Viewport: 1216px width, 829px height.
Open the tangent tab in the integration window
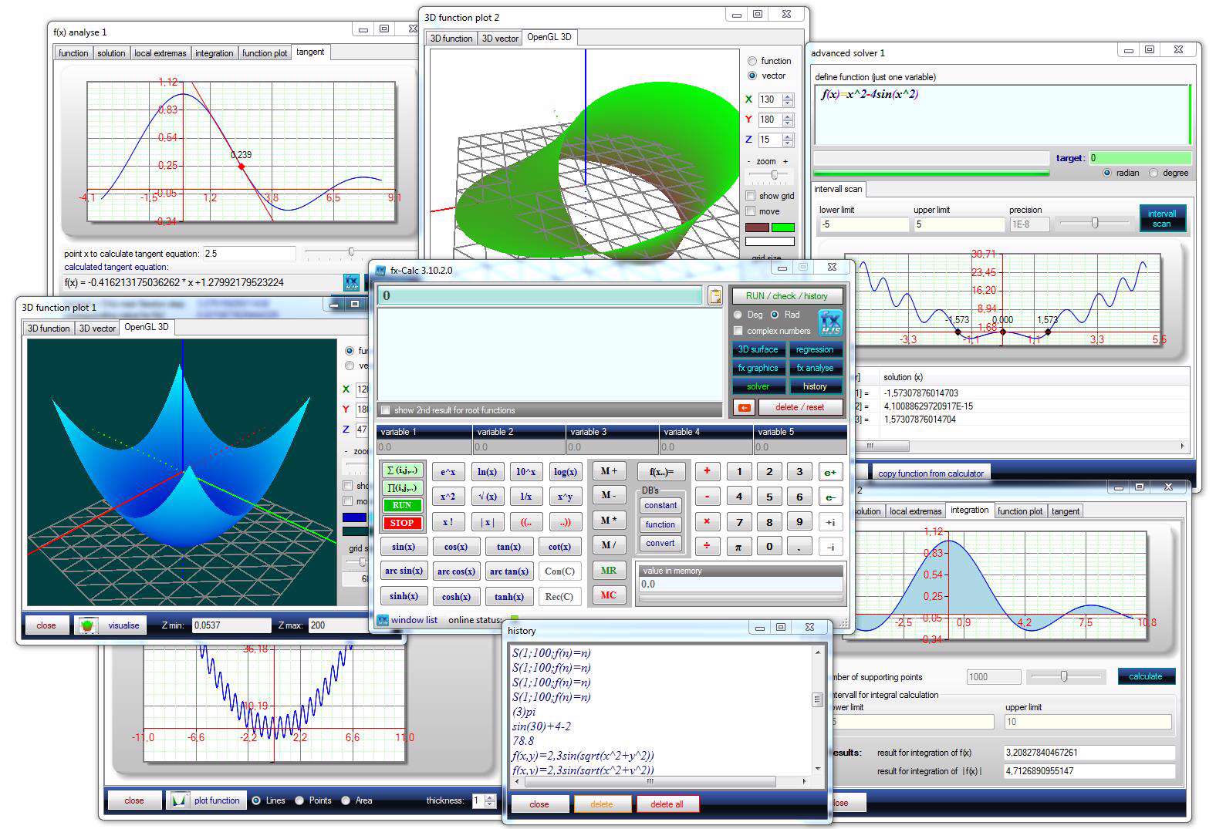[1066, 511]
